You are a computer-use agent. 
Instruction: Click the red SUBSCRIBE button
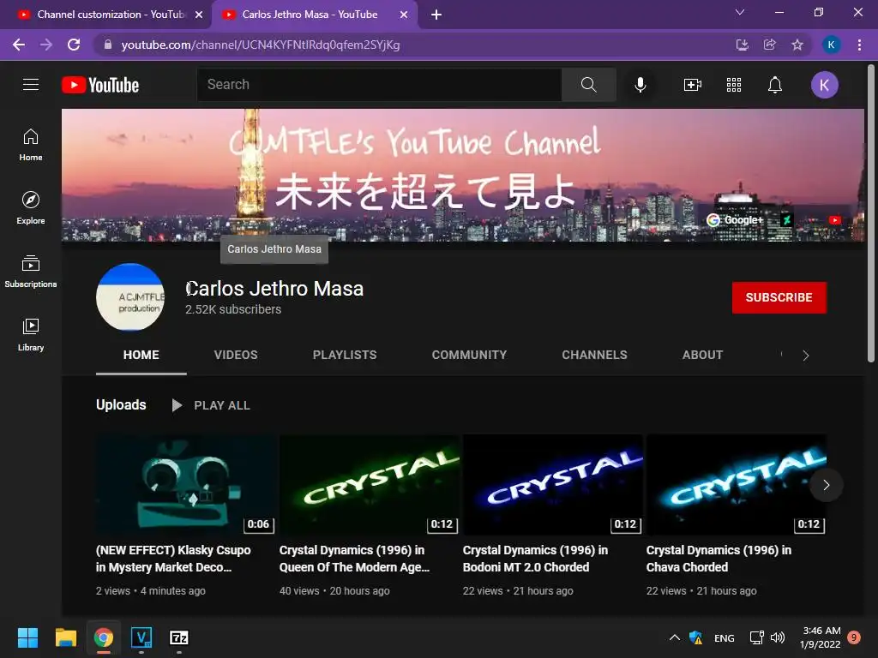(779, 297)
